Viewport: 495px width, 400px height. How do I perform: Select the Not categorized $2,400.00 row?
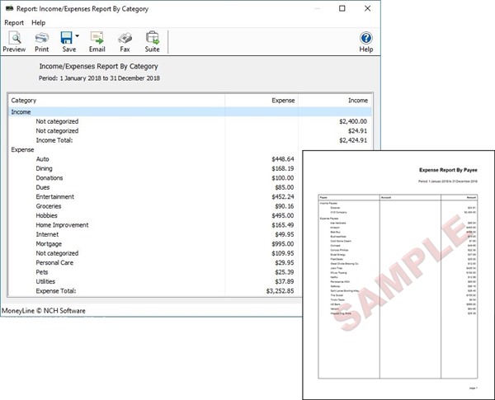pos(190,121)
